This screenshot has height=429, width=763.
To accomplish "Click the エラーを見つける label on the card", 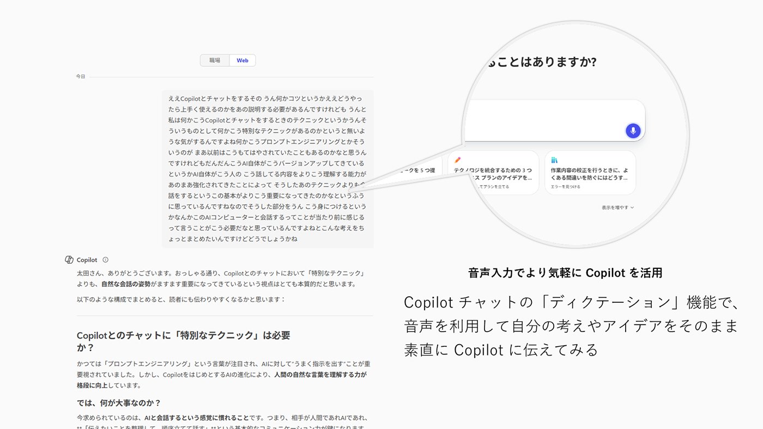I will coord(566,187).
